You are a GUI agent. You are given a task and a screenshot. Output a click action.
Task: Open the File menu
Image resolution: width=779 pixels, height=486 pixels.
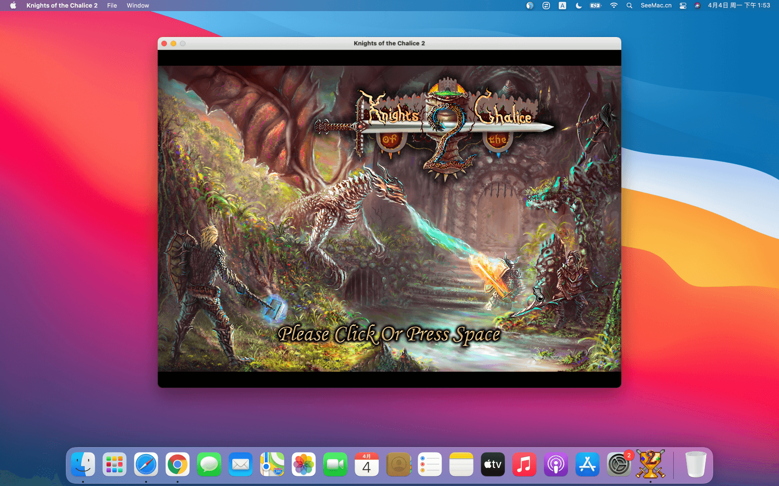tap(112, 6)
